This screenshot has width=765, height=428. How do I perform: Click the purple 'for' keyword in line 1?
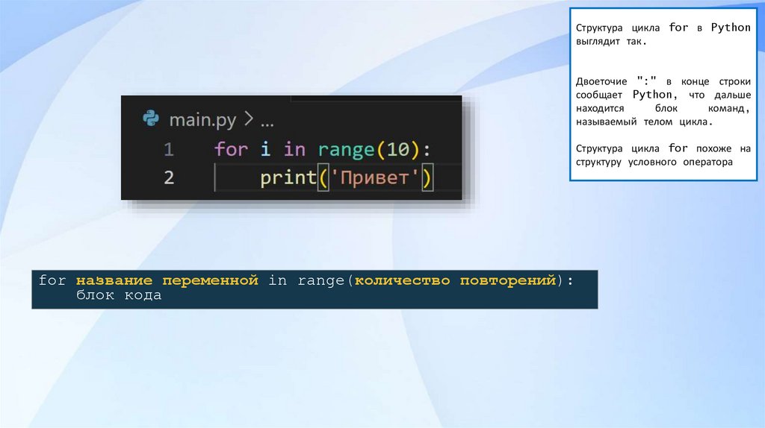(232, 149)
